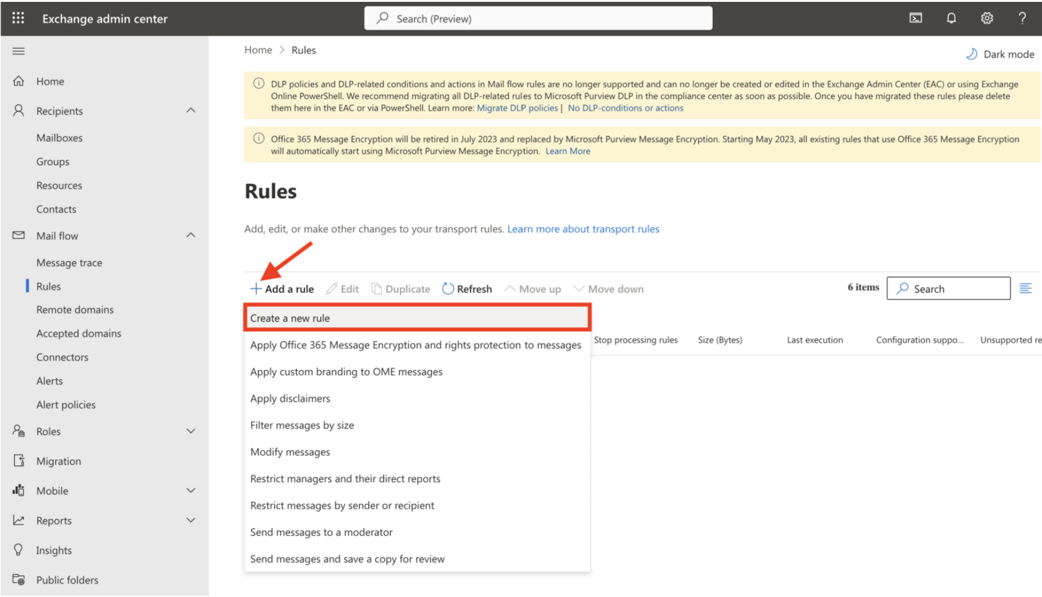Collapse navigation with the hamburger icon
This screenshot has height=597, width=1042.
point(19,51)
